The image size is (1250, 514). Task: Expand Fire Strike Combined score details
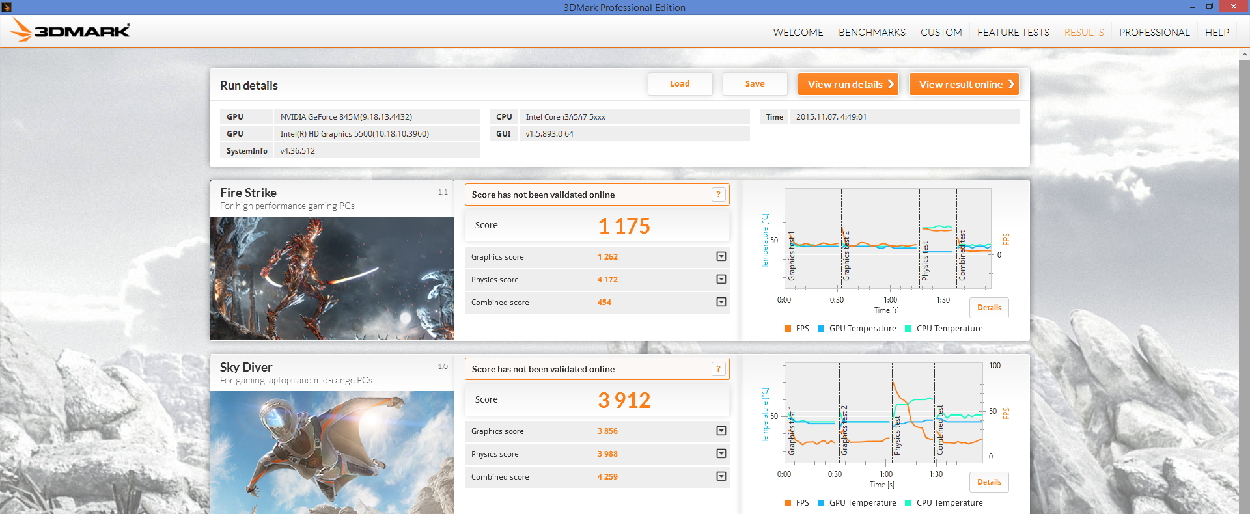point(721,302)
